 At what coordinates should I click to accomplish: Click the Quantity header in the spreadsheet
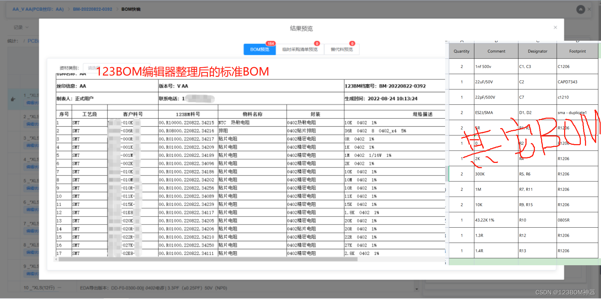[x=461, y=51]
